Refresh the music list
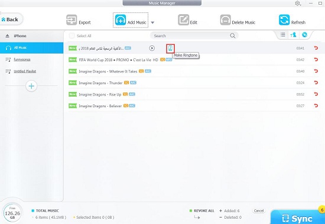This screenshot has width=325, height=224. (292, 20)
